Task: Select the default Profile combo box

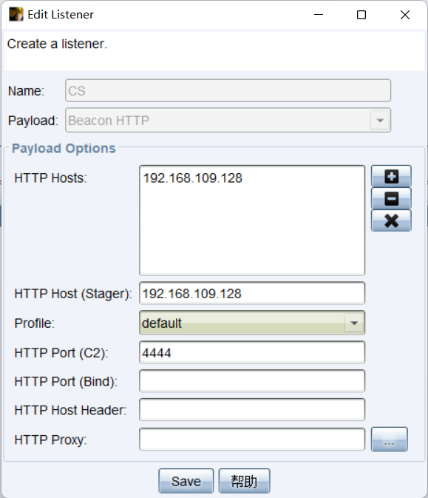Action: (252, 323)
